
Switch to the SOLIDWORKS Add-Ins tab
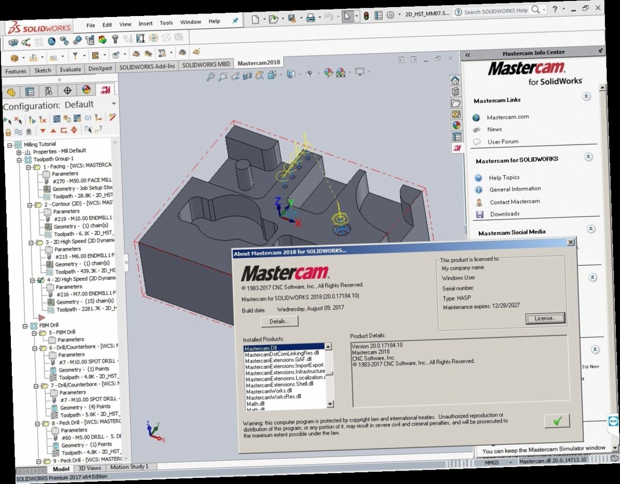click(x=147, y=67)
